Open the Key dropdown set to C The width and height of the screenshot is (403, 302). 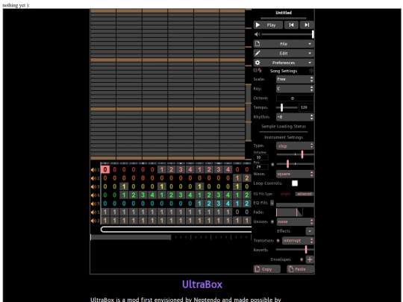pos(295,89)
